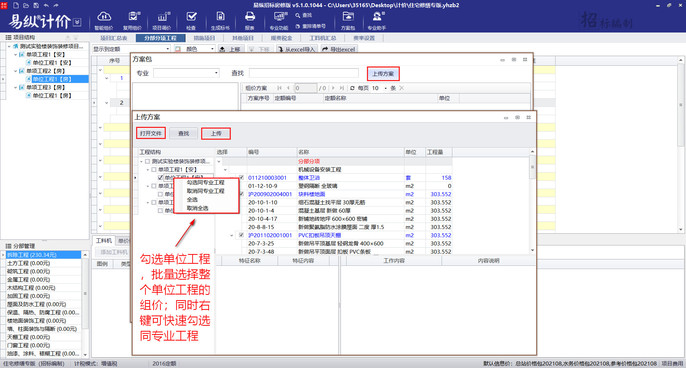Click 上传方案 button in 方案包
The height and width of the screenshot is (368, 686).
[x=383, y=74]
